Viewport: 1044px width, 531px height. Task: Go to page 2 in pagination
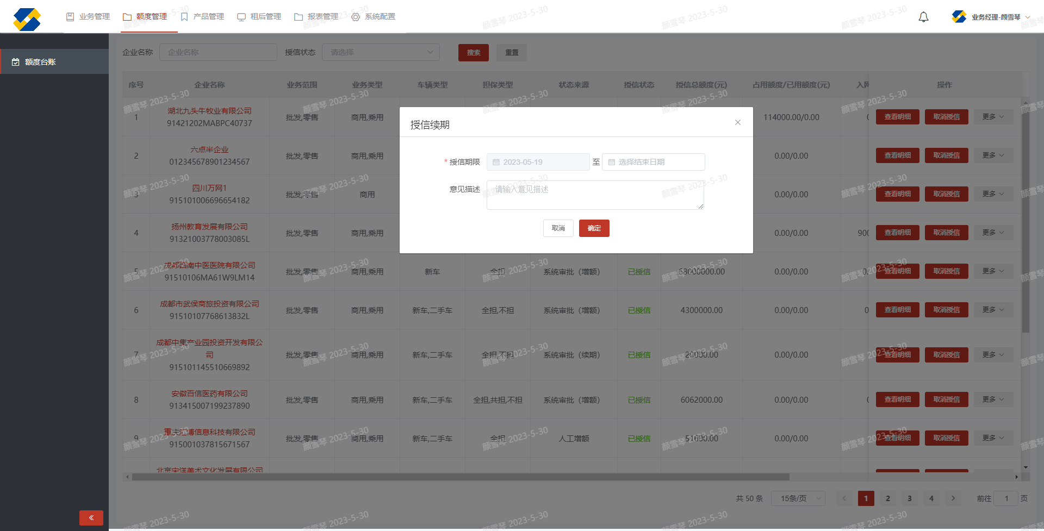[887, 498]
